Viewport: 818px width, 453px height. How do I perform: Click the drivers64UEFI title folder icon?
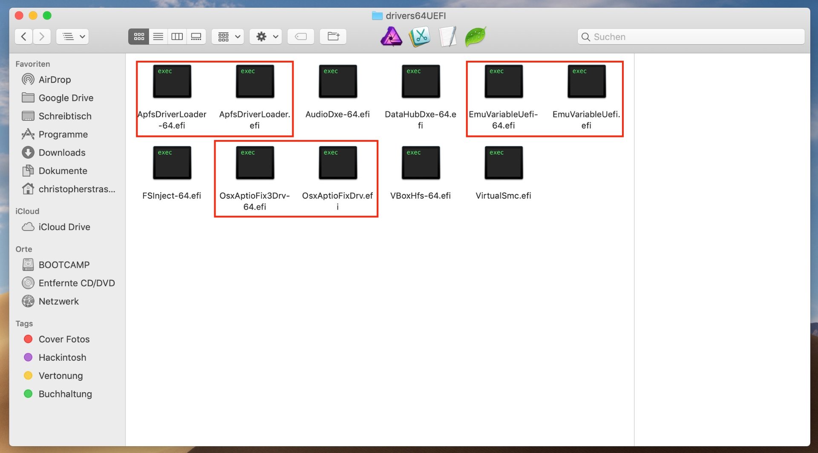point(377,16)
